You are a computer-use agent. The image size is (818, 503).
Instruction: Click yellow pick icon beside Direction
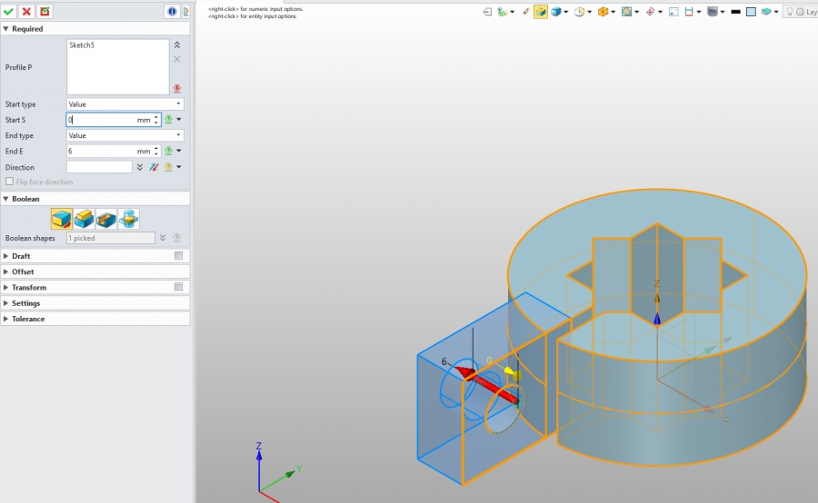click(168, 167)
